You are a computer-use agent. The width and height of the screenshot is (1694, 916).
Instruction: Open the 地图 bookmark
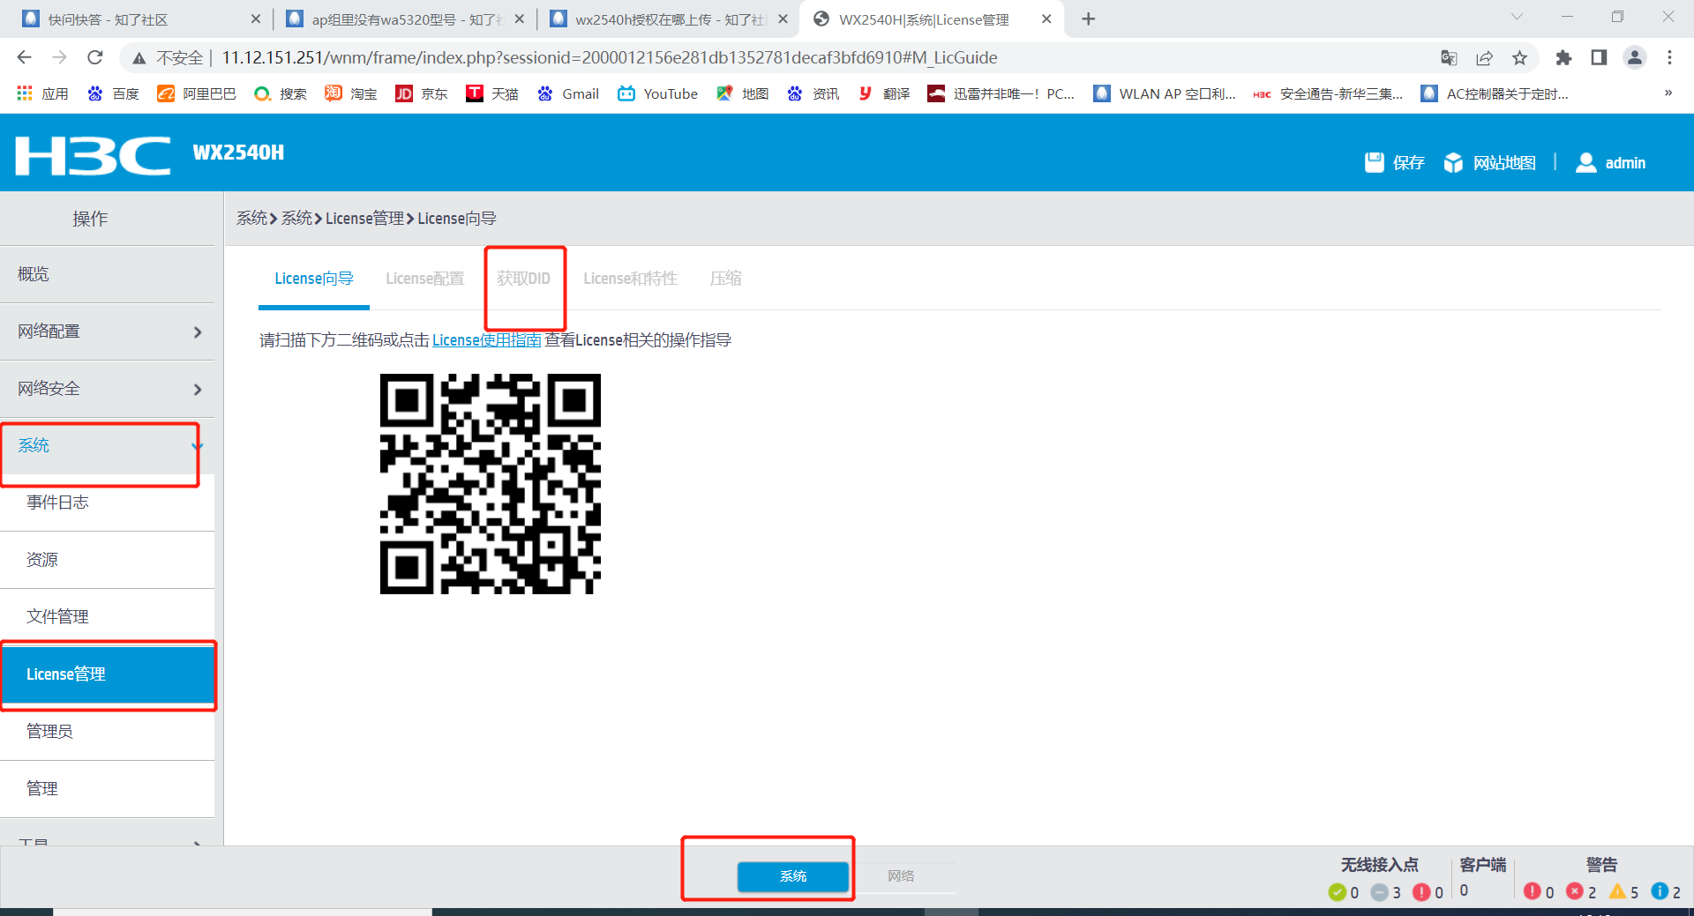[742, 93]
